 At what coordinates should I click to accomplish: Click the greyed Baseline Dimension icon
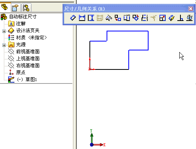coord(100,18)
